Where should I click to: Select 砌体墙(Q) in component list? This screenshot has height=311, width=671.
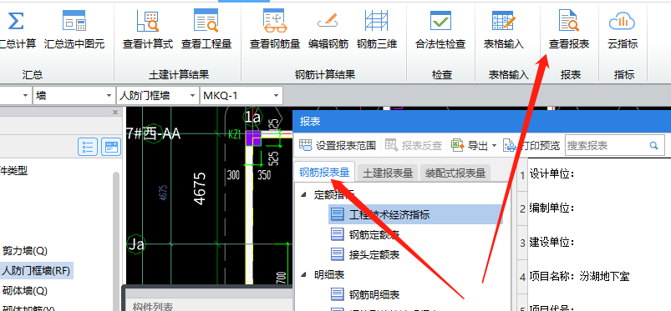tap(25, 291)
